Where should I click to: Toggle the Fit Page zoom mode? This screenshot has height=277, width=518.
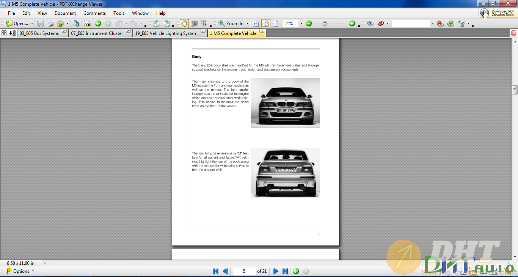coord(266,24)
